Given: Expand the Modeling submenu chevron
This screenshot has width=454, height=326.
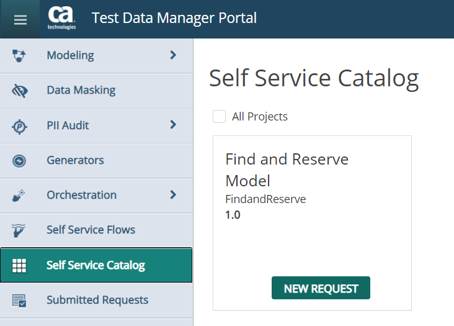Looking at the screenshot, I should [x=173, y=55].
